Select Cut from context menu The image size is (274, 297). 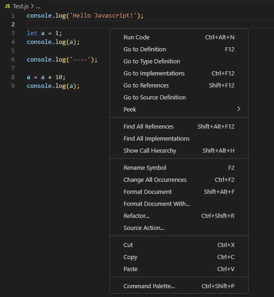pos(179,245)
